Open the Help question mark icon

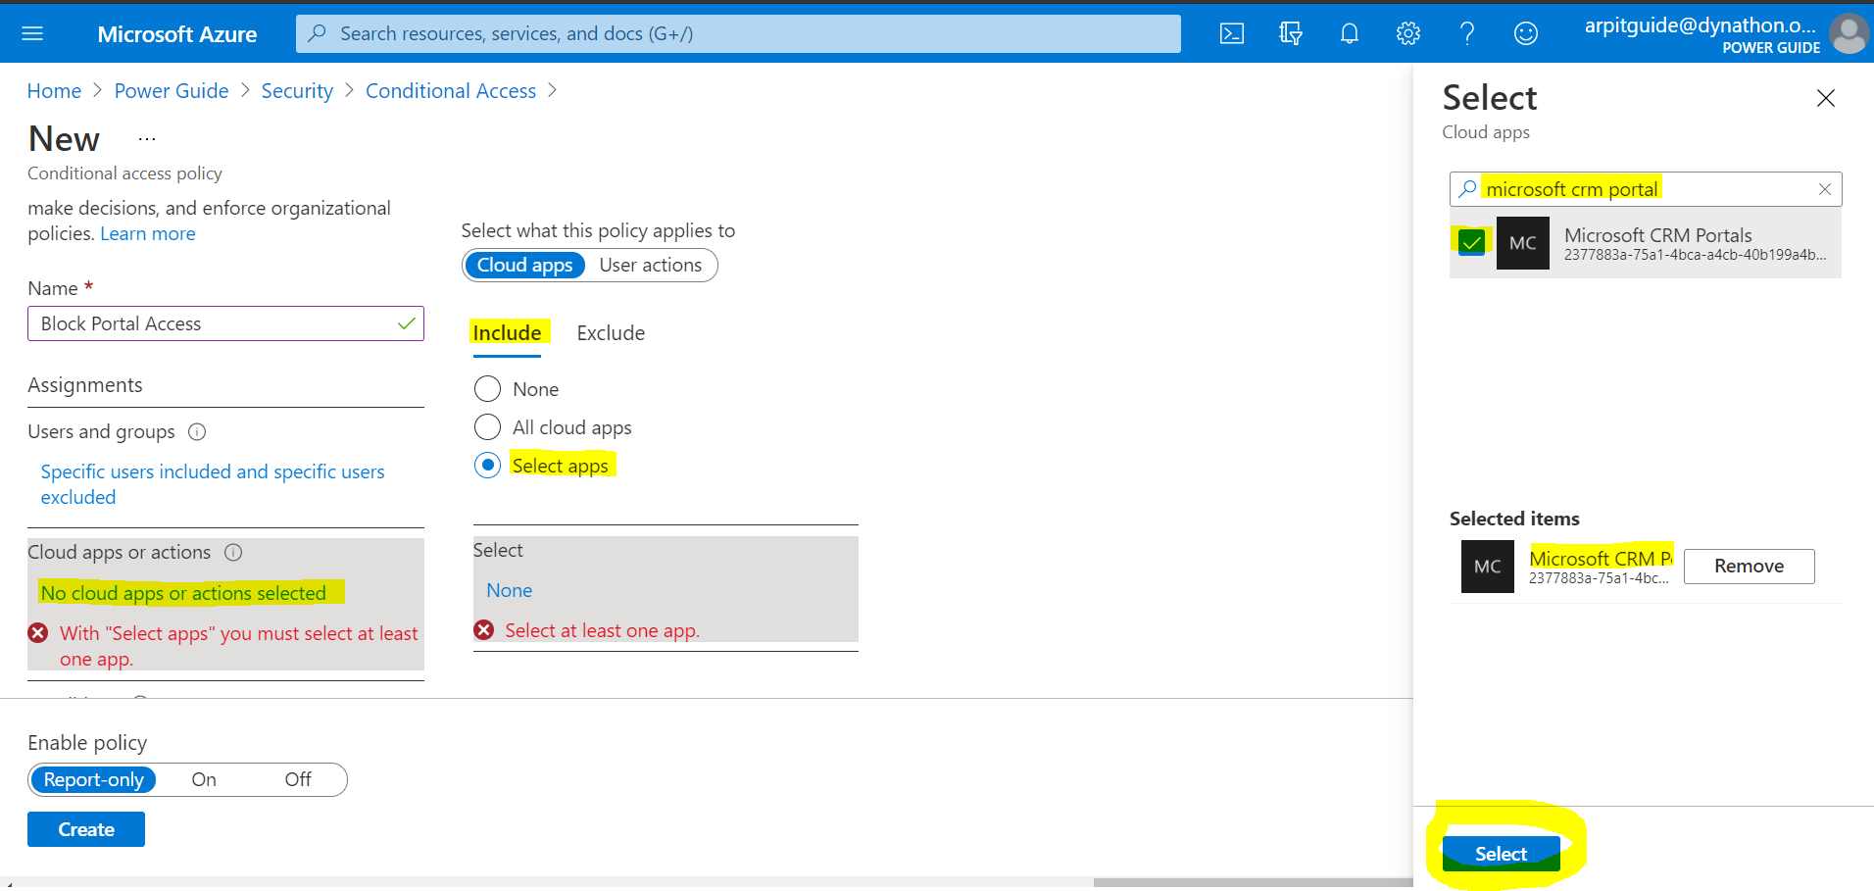(x=1467, y=33)
